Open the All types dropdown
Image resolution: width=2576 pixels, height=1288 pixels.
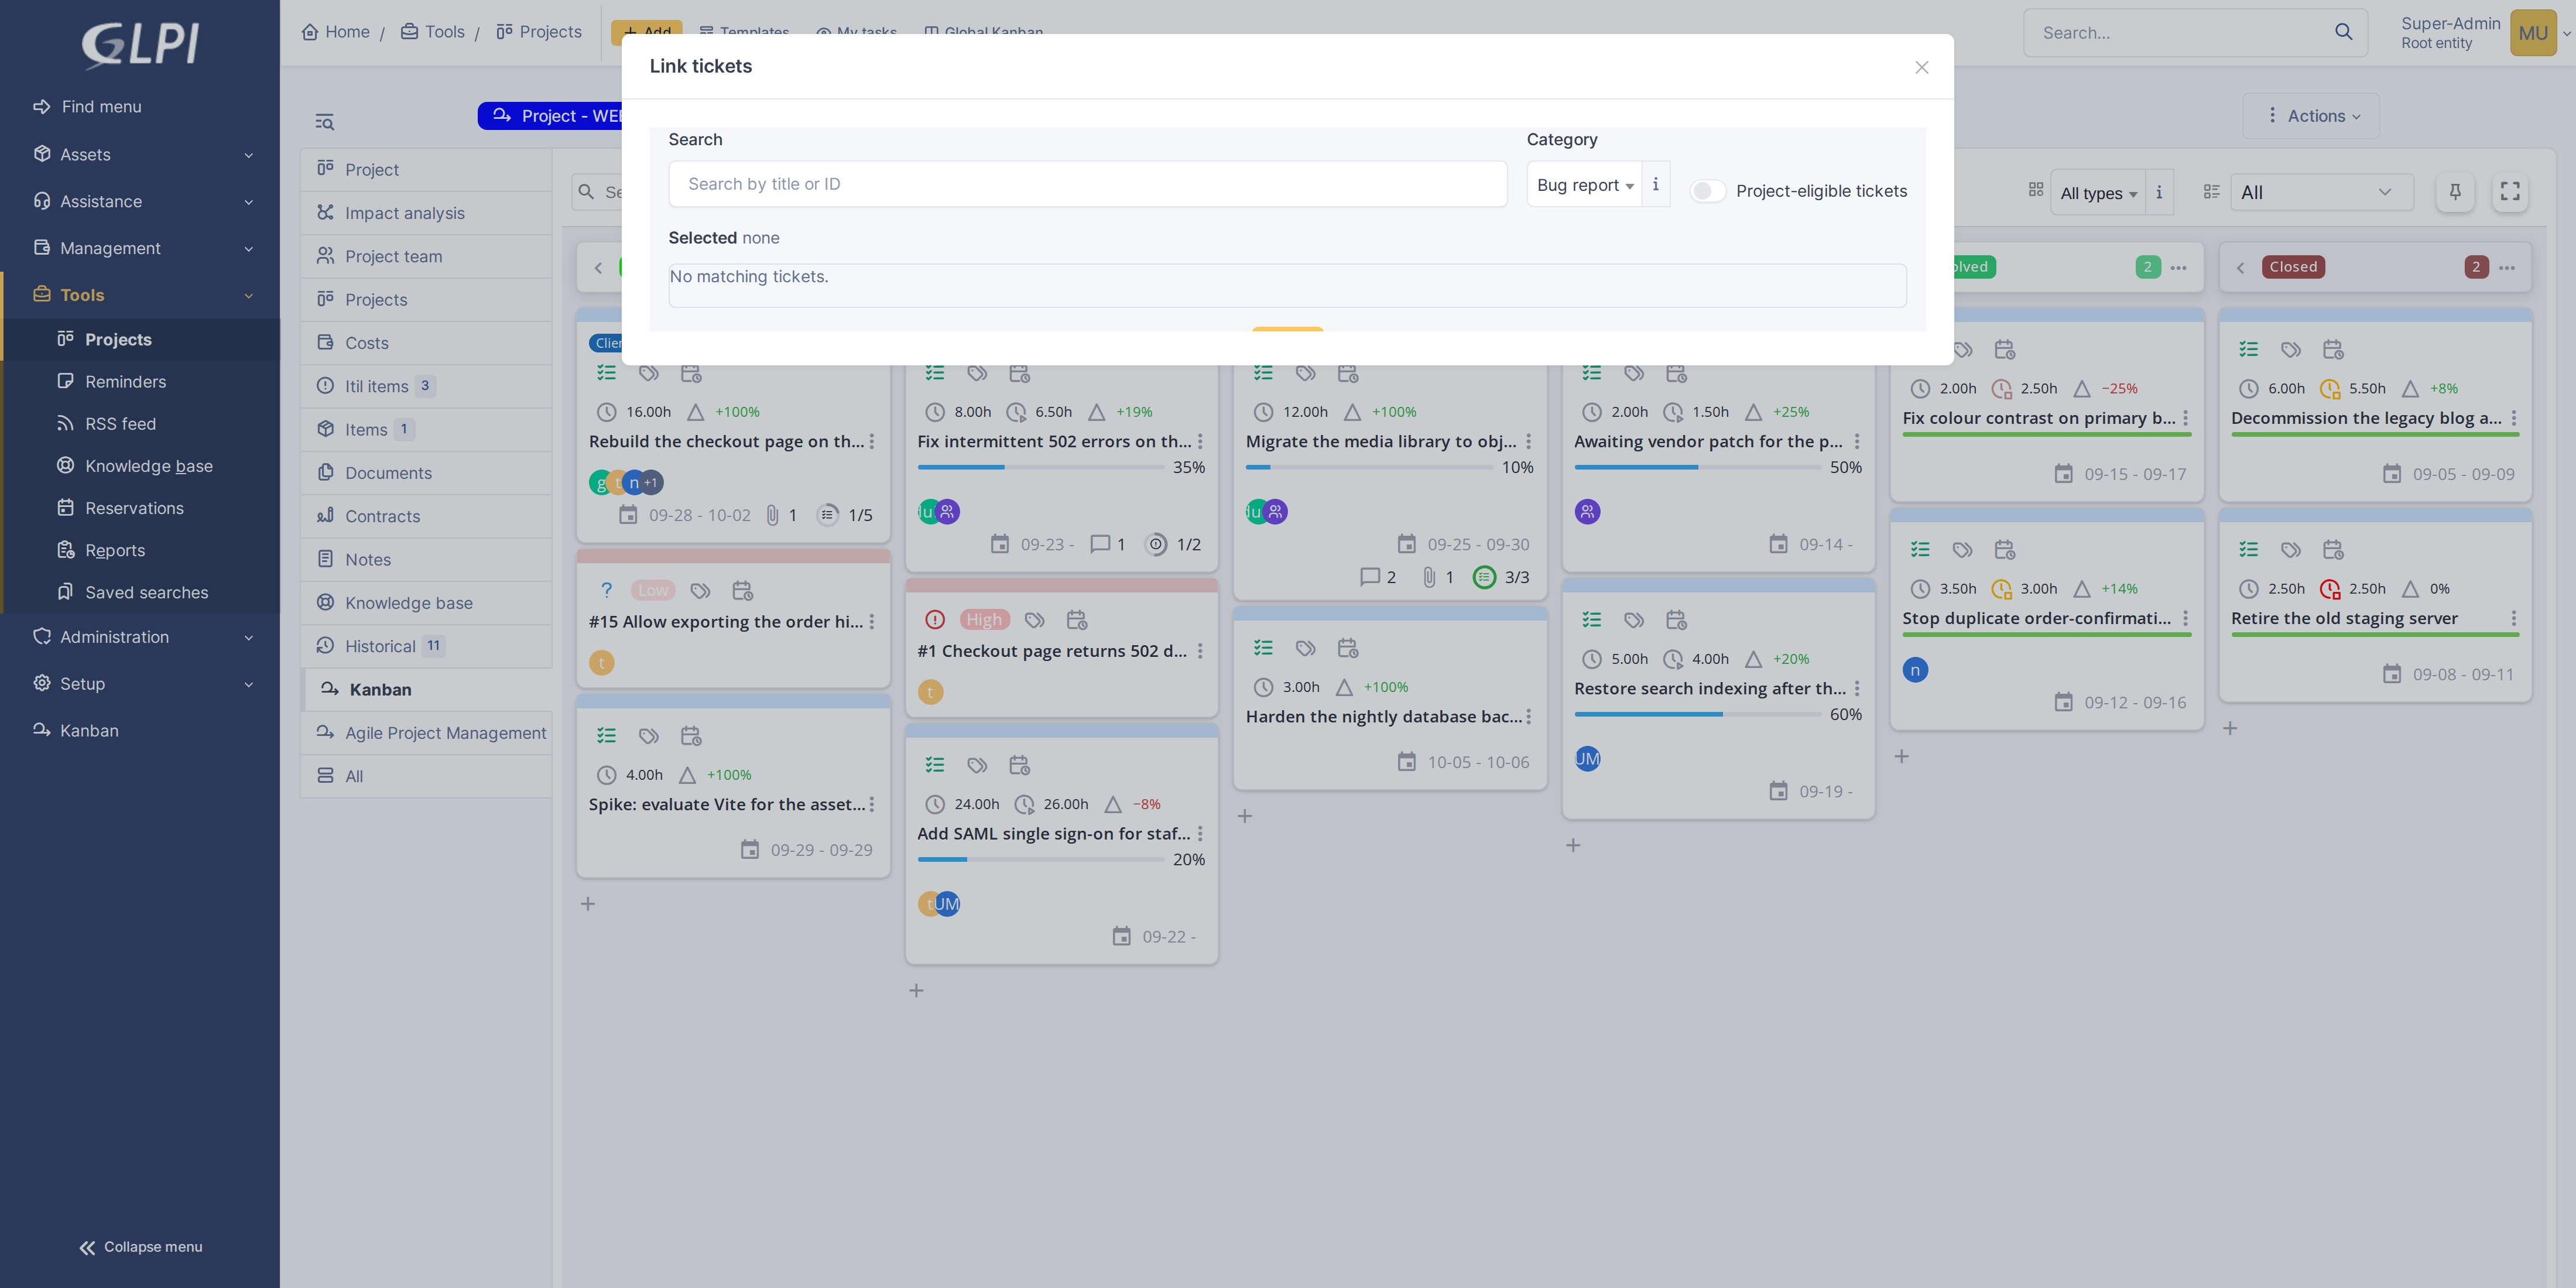click(x=2098, y=193)
